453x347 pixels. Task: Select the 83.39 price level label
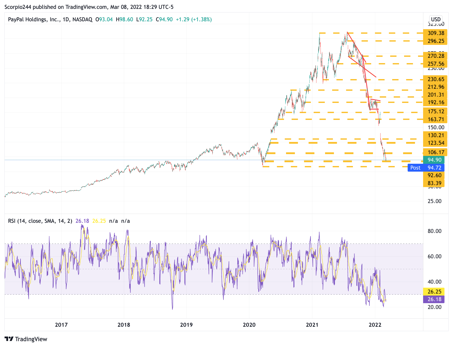(434, 183)
